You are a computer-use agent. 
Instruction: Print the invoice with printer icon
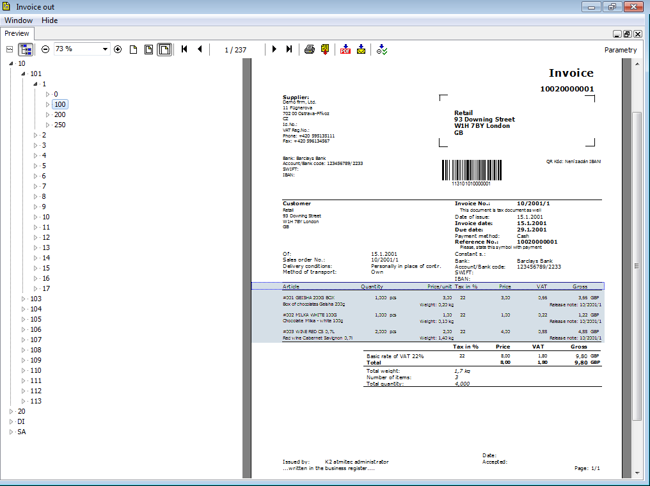[310, 49]
